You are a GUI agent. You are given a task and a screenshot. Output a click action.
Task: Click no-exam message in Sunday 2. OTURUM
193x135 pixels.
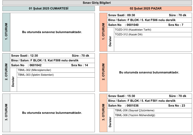(x=149, y=72)
